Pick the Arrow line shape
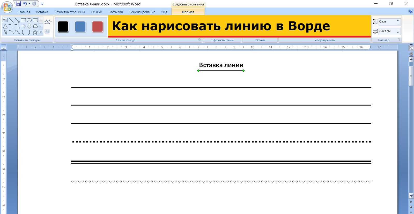The width and height of the screenshot is (414, 214). (x=17, y=20)
